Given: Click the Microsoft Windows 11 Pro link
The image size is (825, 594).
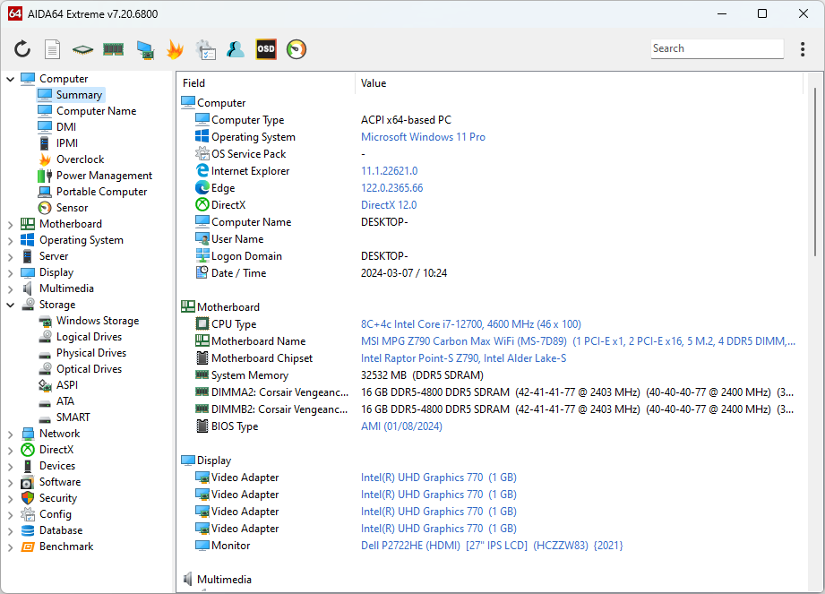Looking at the screenshot, I should [x=423, y=137].
